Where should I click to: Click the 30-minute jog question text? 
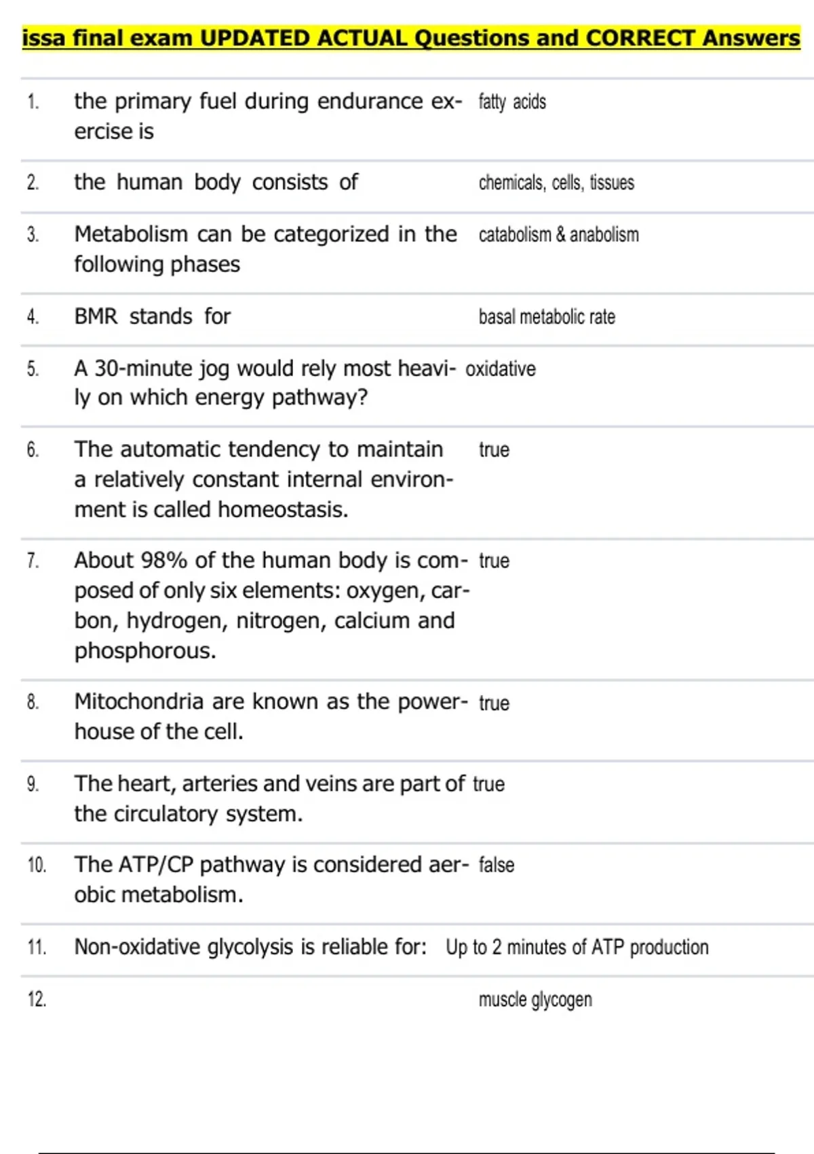point(265,382)
